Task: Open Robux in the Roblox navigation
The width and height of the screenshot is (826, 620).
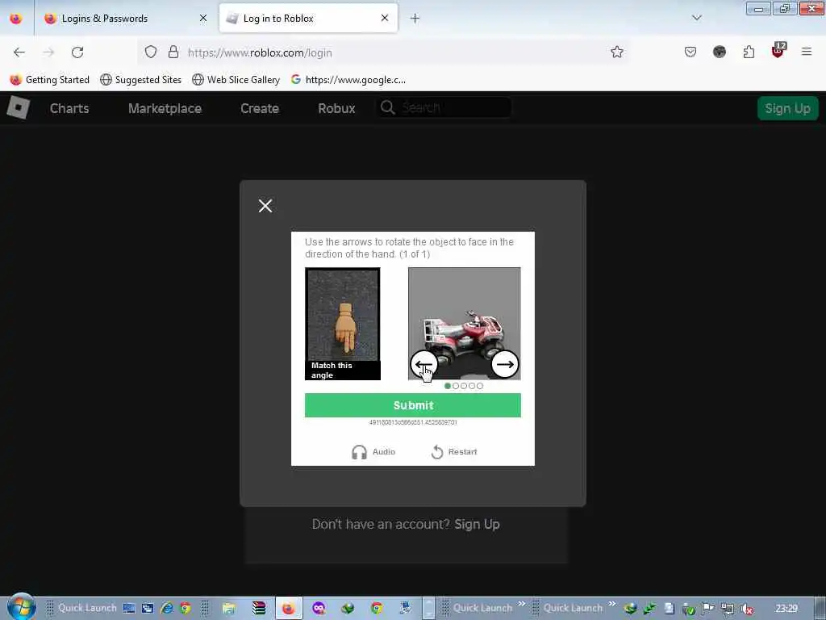Action: click(336, 108)
